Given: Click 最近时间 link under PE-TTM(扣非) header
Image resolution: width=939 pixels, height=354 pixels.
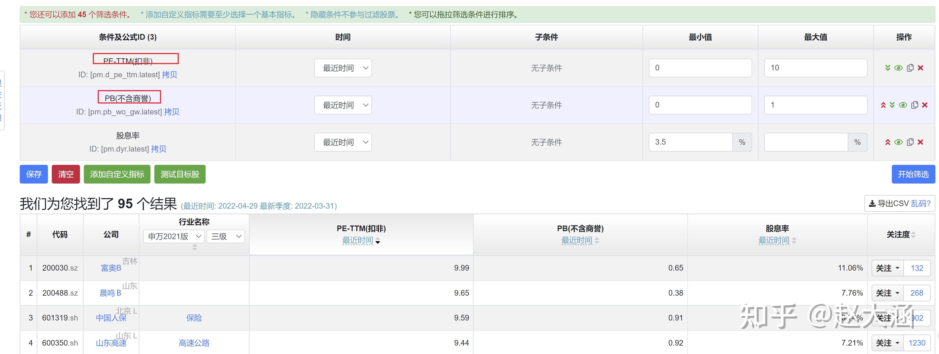Looking at the screenshot, I should pos(358,241).
